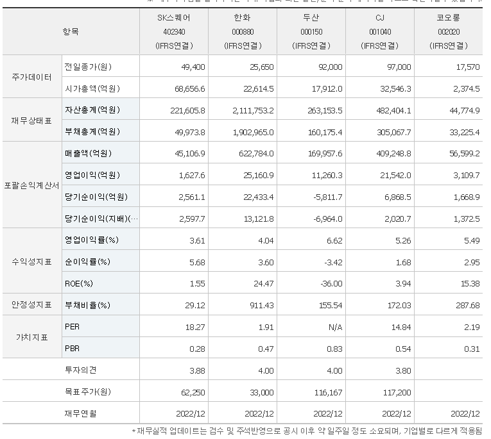Click the 순이익률(%) row label
491x439 pixels.
pos(88,261)
